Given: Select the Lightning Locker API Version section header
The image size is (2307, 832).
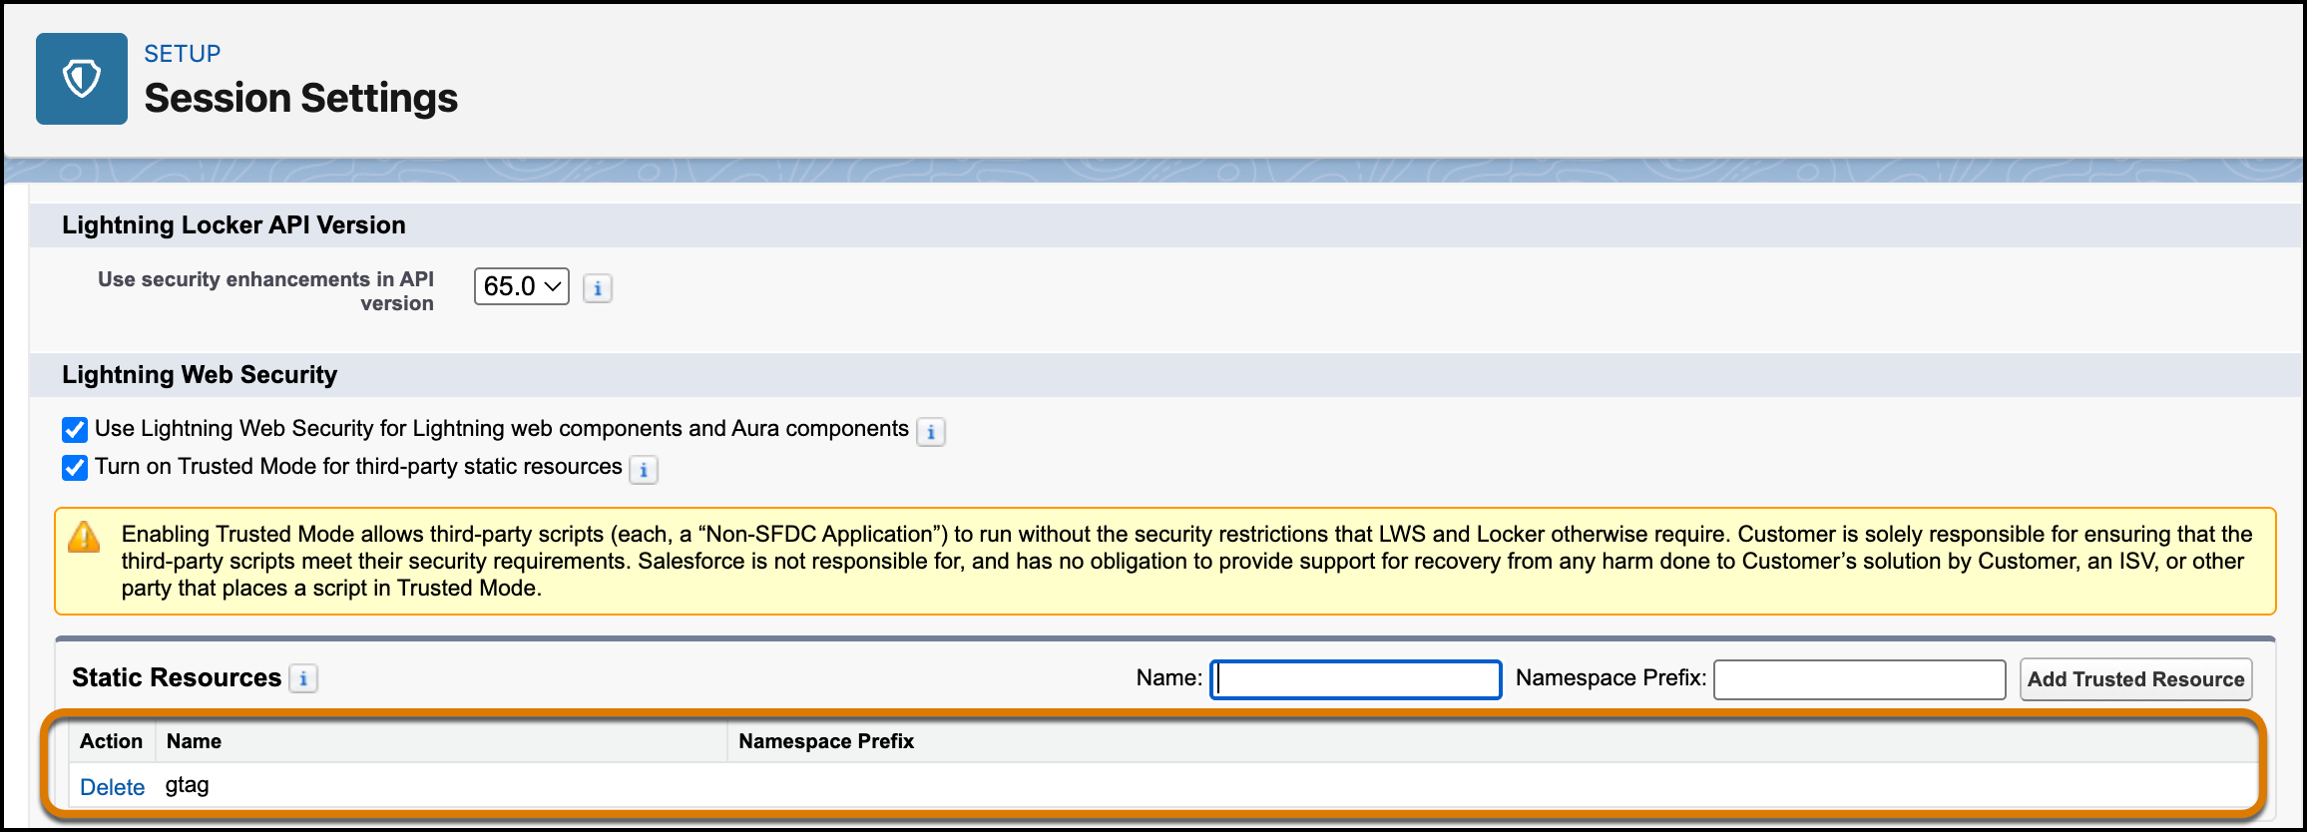Looking at the screenshot, I should coord(234,225).
